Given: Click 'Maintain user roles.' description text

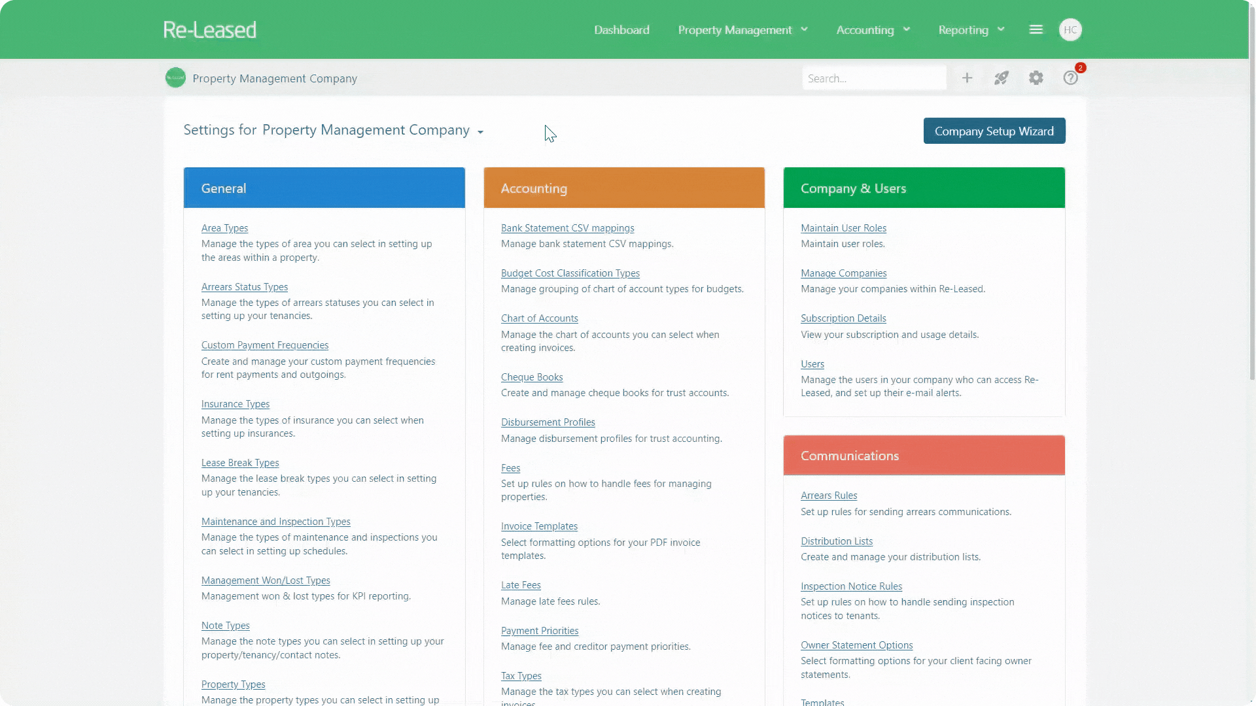Looking at the screenshot, I should pyautogui.click(x=843, y=243).
